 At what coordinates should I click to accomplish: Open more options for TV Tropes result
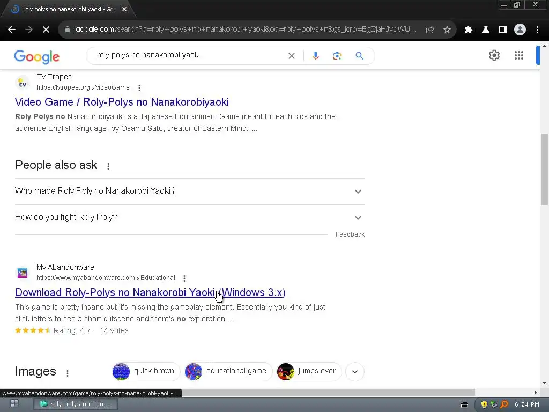(139, 88)
